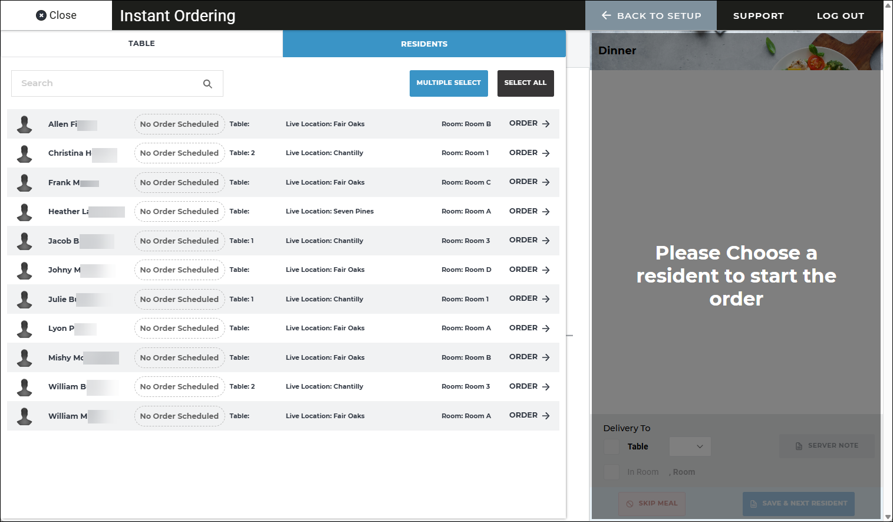Screen dimensions: 893x522
Task: Click William B's resident avatar icon
Action: point(25,387)
